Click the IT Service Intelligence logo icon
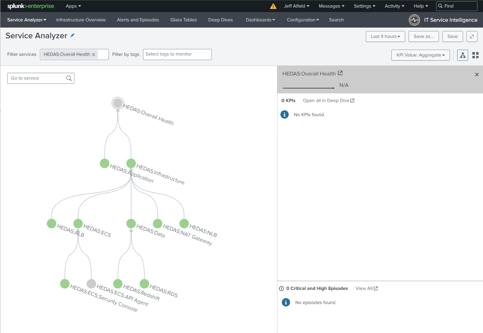This screenshot has height=333, width=483. tap(414, 20)
